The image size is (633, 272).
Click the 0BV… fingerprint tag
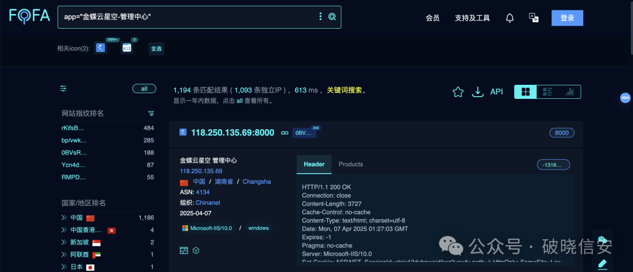(x=304, y=133)
